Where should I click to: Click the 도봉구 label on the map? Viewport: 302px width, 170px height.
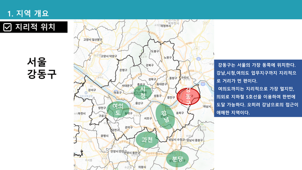pyautogui.click(x=155, y=51)
